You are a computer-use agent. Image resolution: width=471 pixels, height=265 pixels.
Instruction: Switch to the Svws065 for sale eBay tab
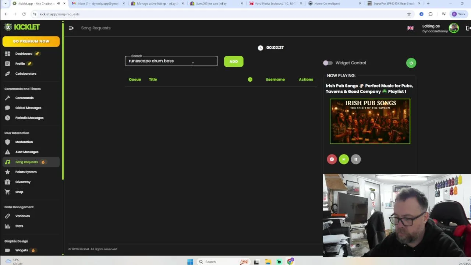(216, 4)
